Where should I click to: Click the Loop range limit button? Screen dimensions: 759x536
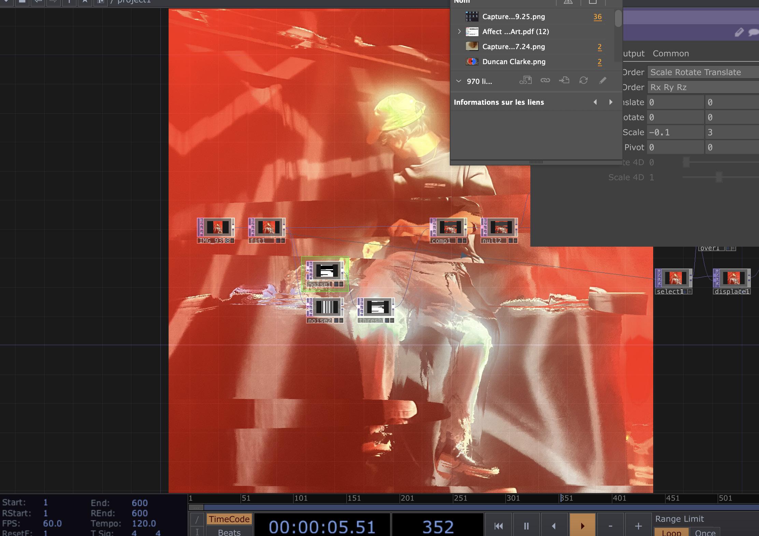(671, 532)
